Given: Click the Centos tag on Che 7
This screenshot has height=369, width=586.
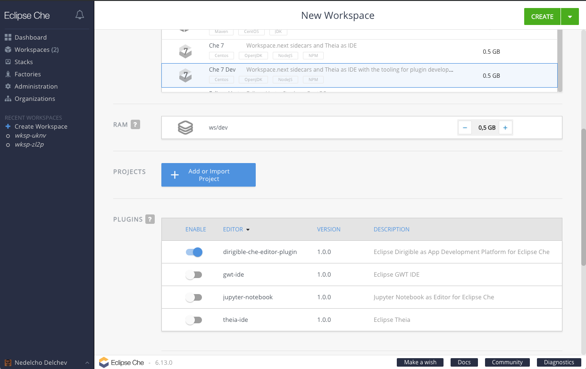Looking at the screenshot, I should pos(222,56).
